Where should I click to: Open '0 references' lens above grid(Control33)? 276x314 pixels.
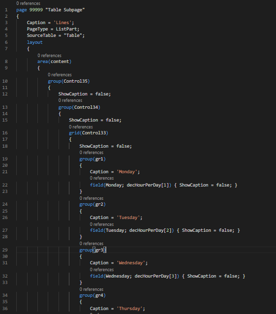(81, 127)
